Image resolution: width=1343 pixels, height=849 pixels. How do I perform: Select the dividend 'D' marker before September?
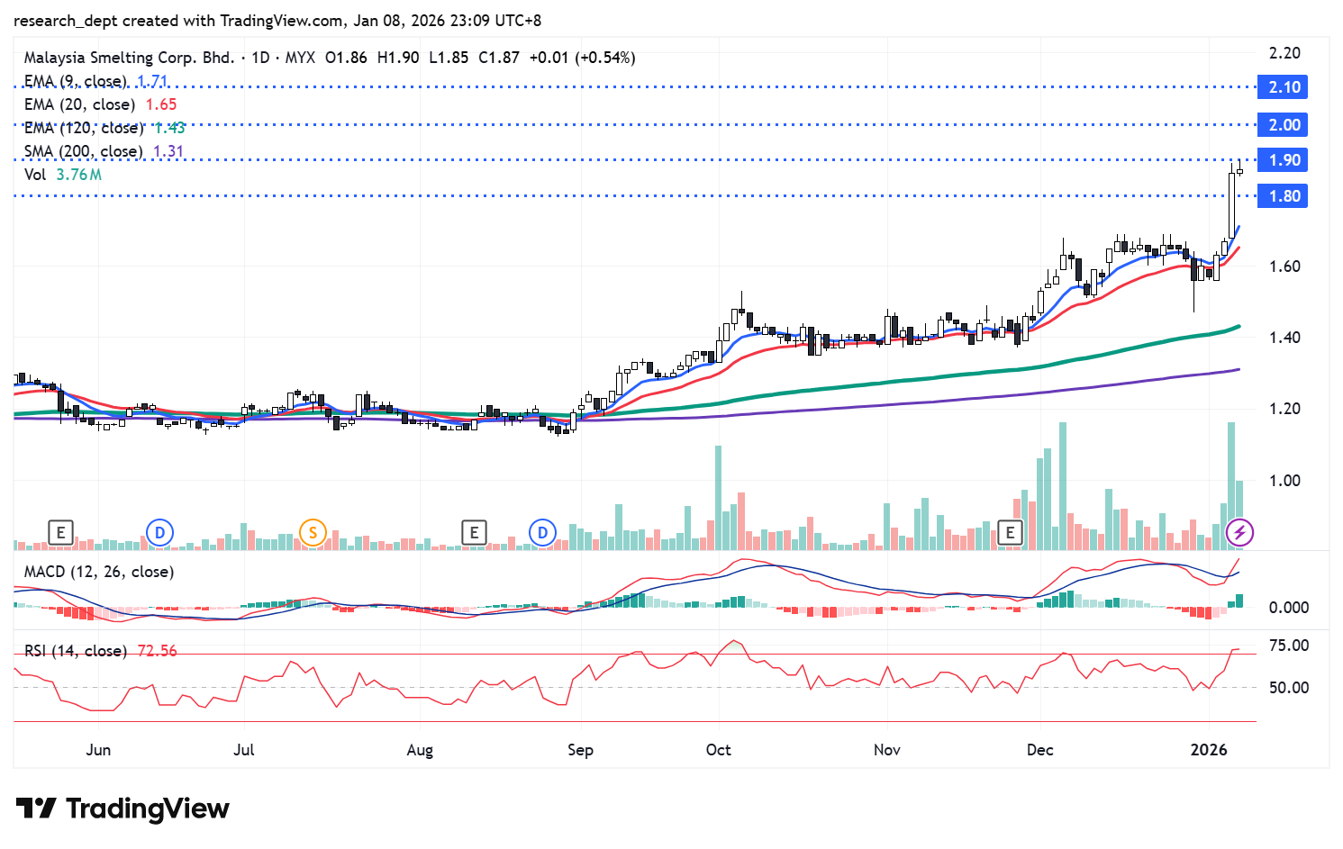coord(542,532)
